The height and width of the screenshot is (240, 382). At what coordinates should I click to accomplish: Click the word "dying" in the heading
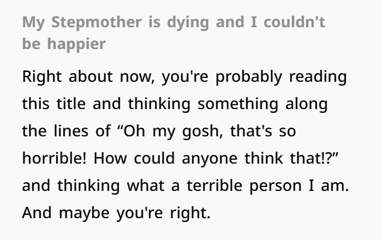pyautogui.click(x=188, y=23)
